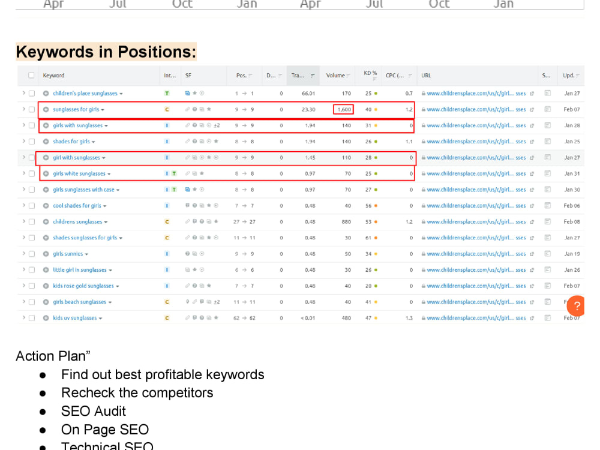Expand the girls sunglasses with case row chevron
Viewport: 600px width, 450px height.
[24, 190]
